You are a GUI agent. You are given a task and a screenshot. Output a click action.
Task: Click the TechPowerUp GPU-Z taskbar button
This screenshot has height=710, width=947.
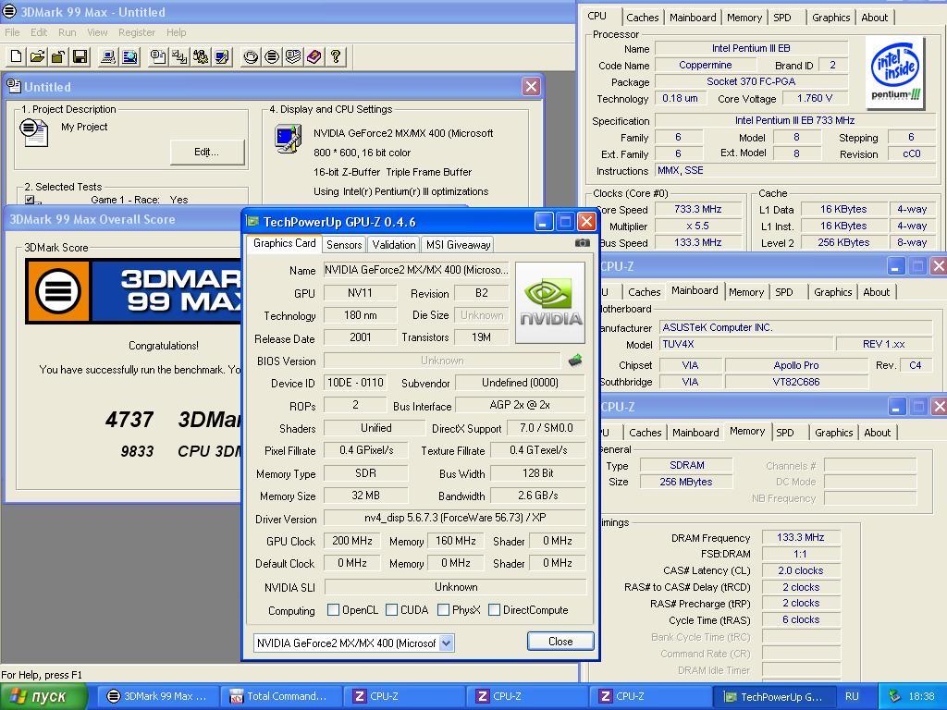[774, 696]
